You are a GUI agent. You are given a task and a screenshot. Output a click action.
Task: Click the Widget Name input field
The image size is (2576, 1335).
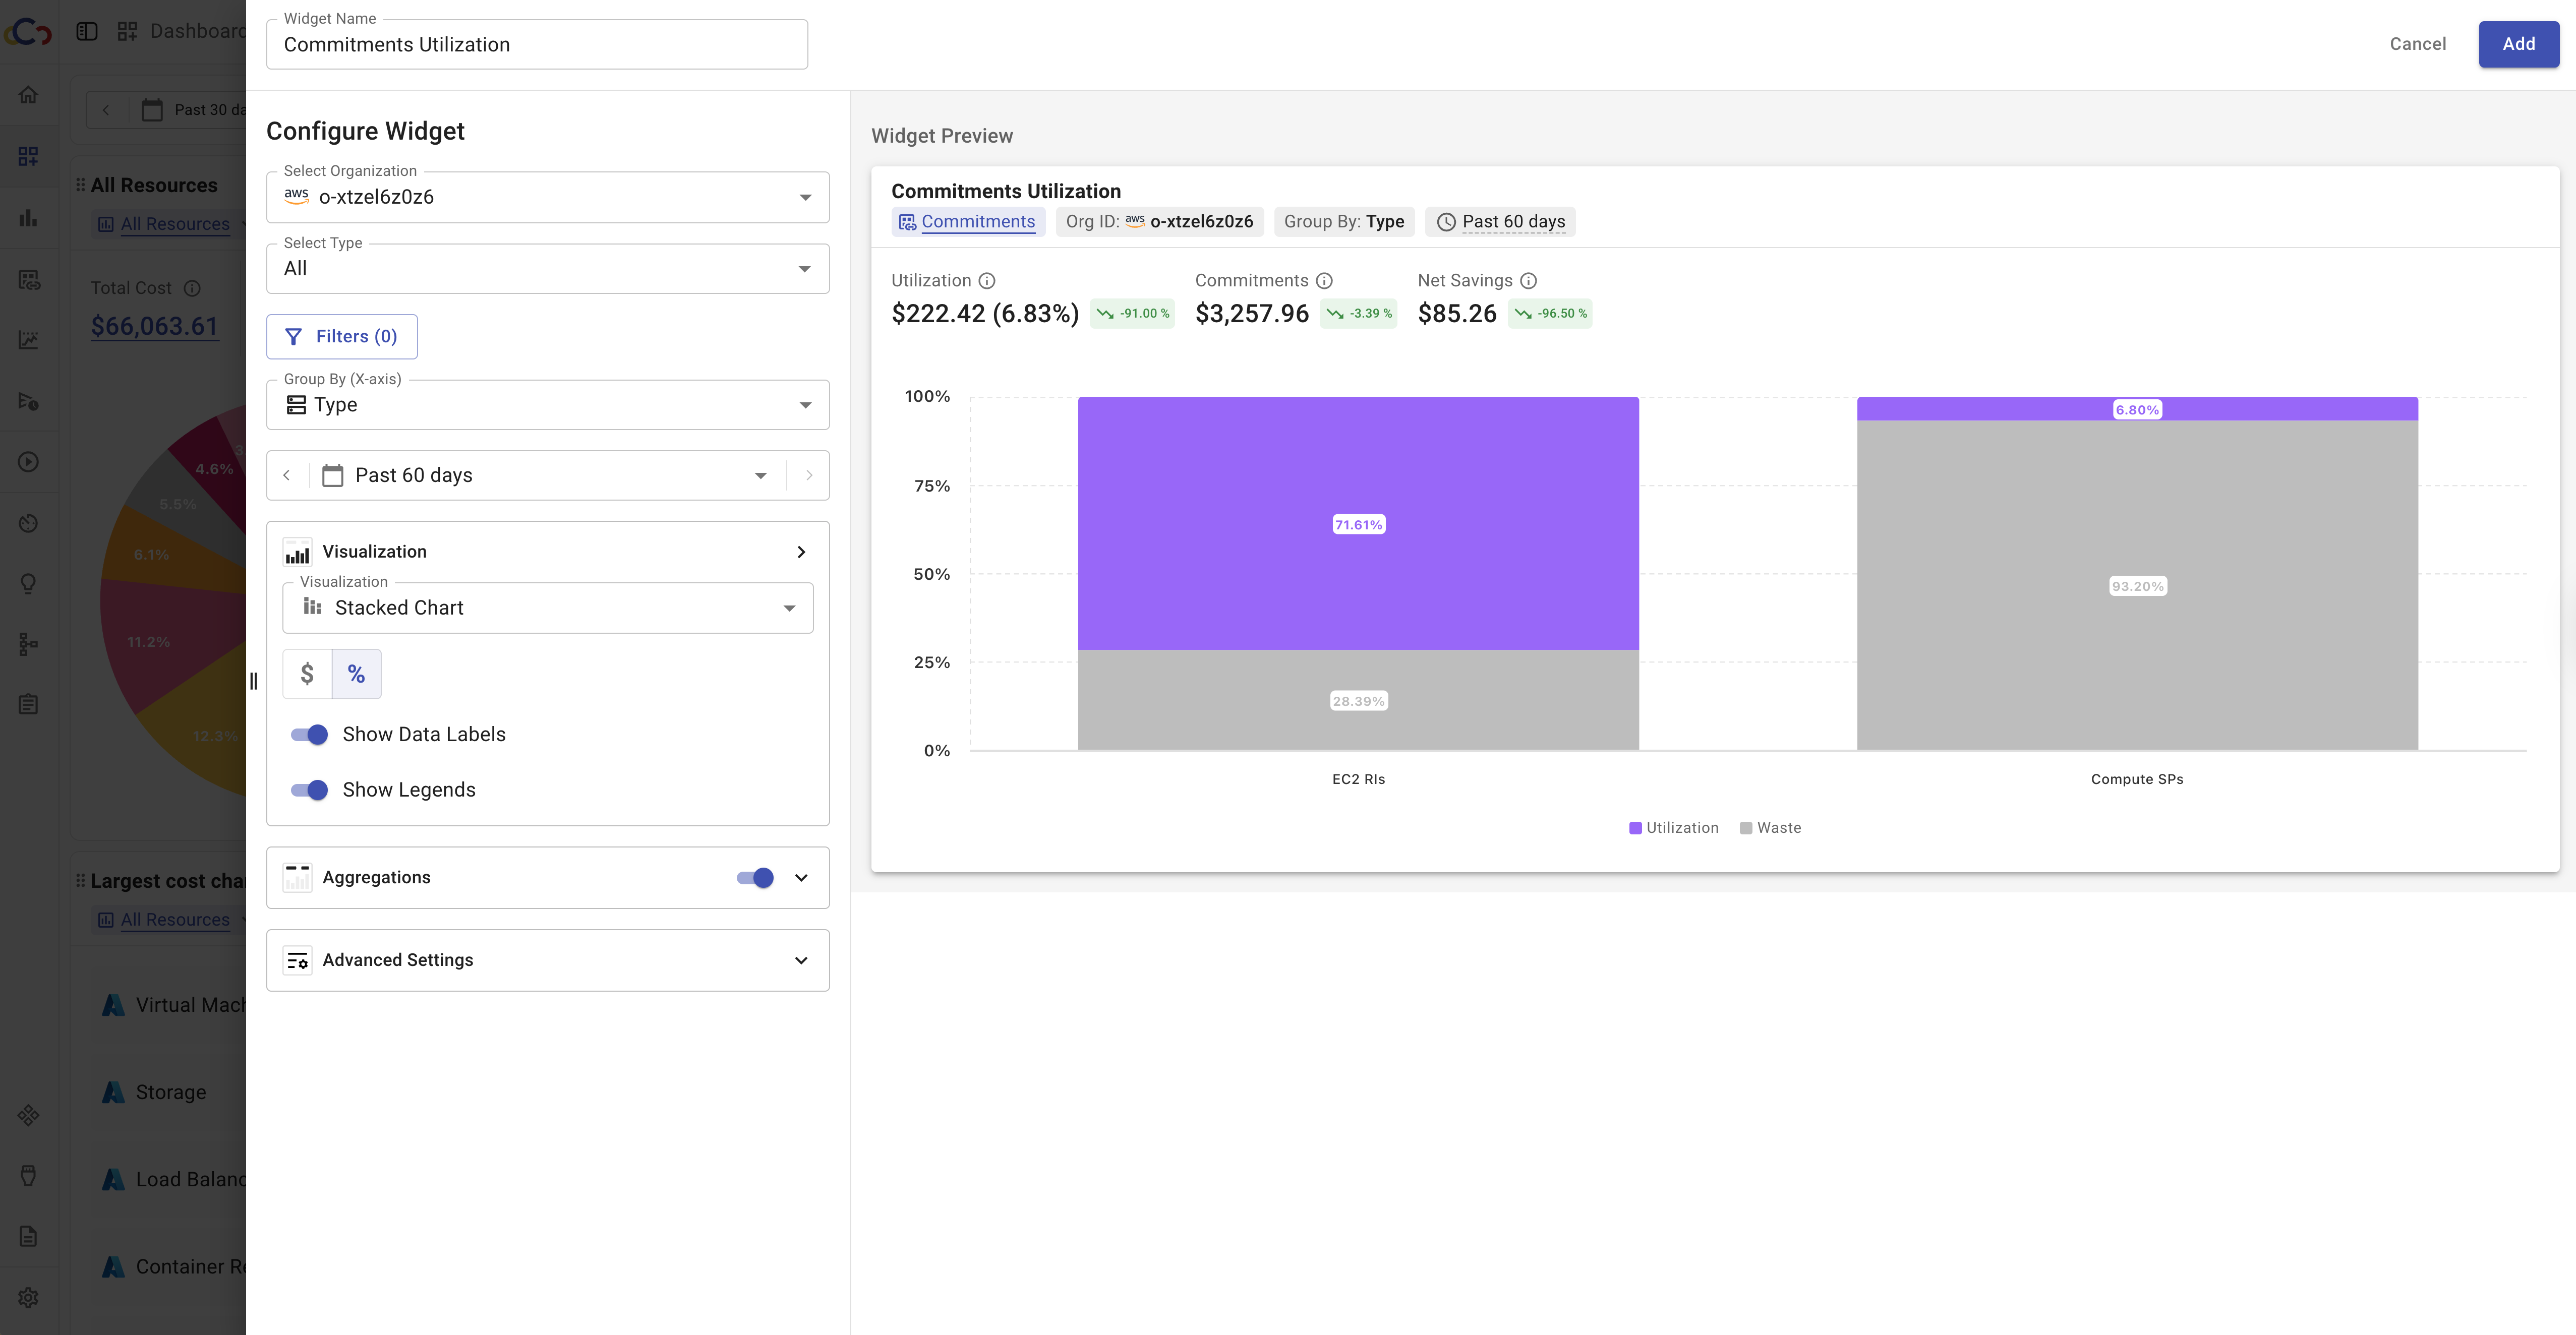coord(537,45)
